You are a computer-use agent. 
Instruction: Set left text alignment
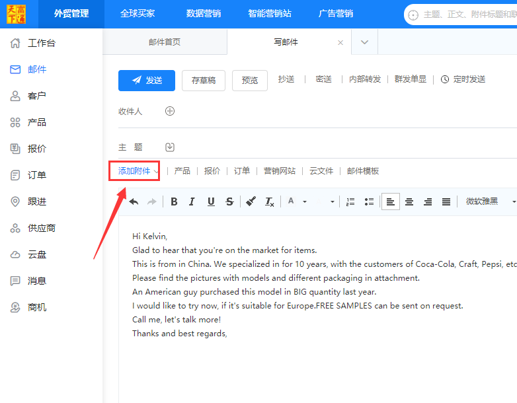pyautogui.click(x=390, y=201)
